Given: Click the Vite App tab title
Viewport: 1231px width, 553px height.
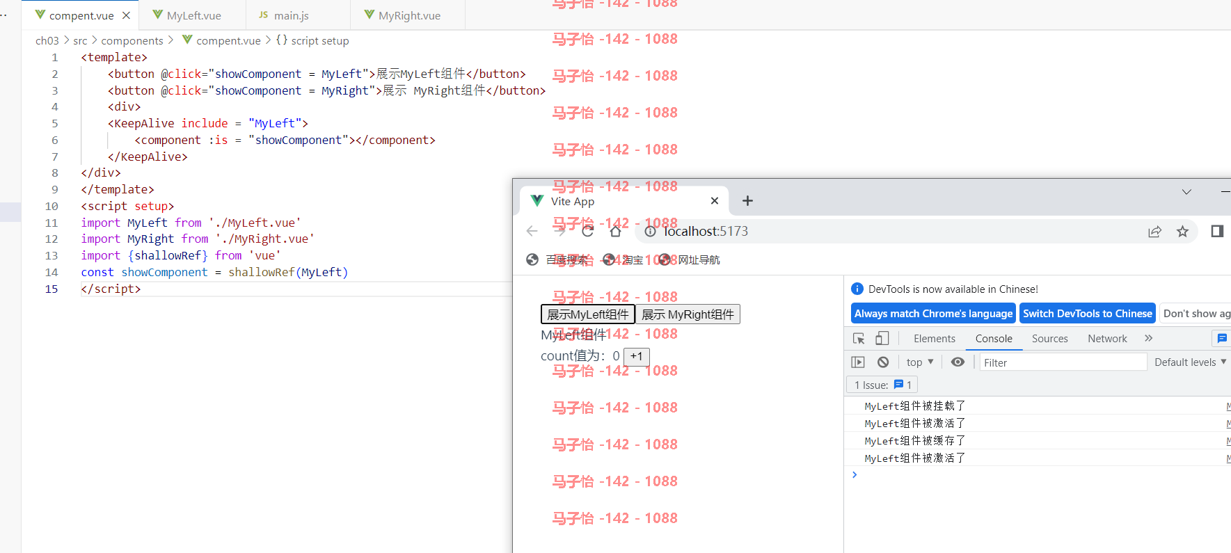Looking at the screenshot, I should (573, 202).
